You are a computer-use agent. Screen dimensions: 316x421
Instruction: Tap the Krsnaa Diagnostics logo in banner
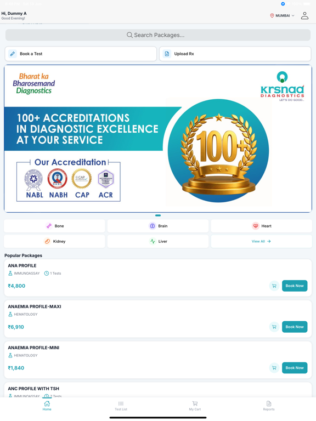pos(282,86)
